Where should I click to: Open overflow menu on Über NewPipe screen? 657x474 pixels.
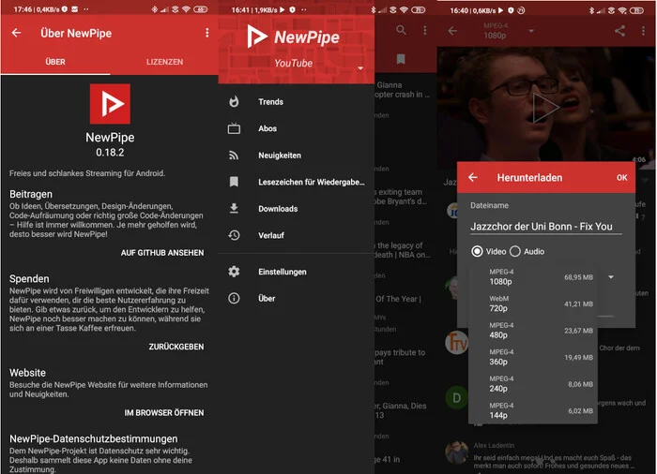(207, 33)
